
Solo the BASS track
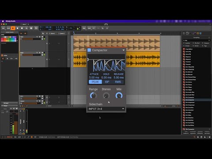[x=40, y=53]
